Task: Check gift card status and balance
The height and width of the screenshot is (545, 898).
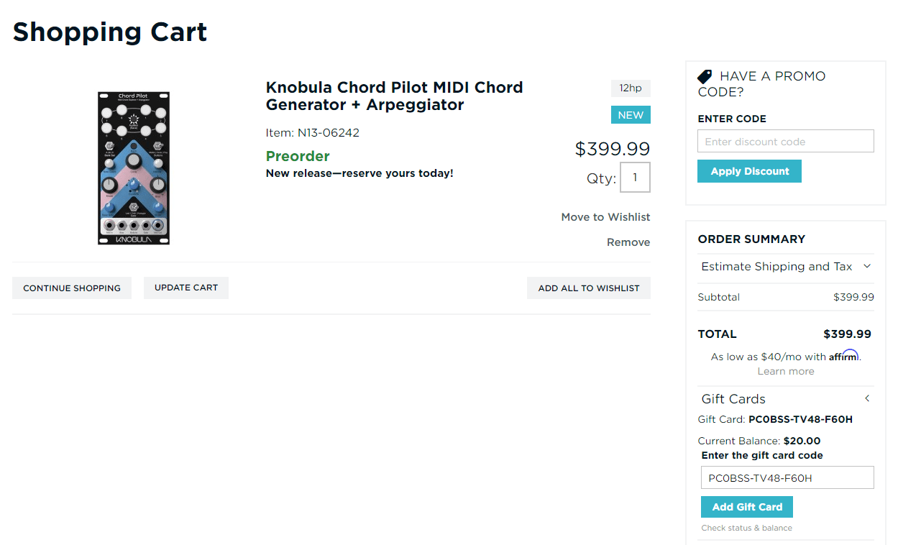Action: coord(746,527)
